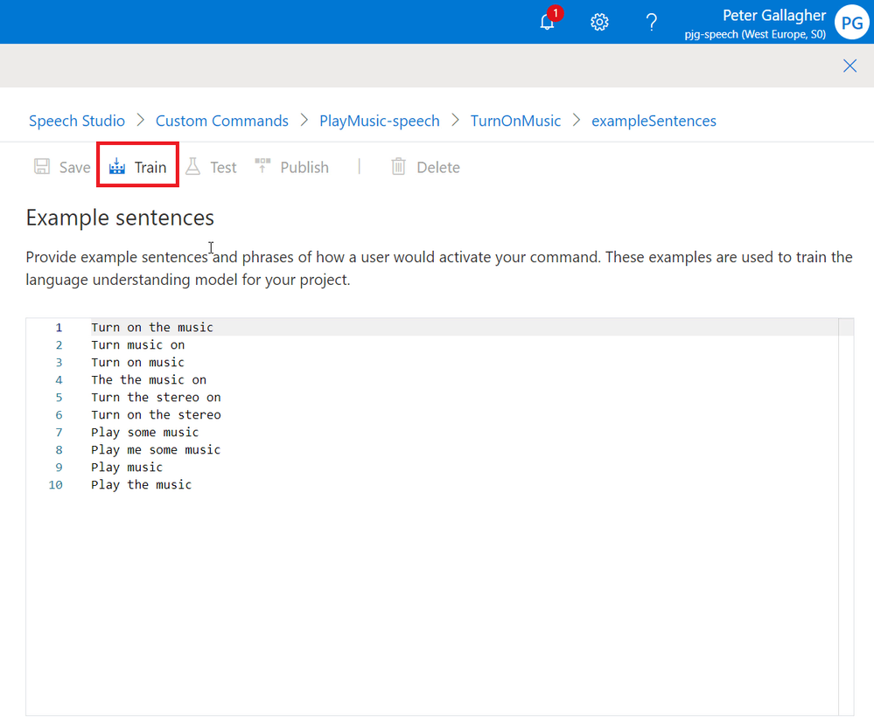The image size is (874, 722).
Task: Click line "Turn on the stereo"
Action: [156, 415]
